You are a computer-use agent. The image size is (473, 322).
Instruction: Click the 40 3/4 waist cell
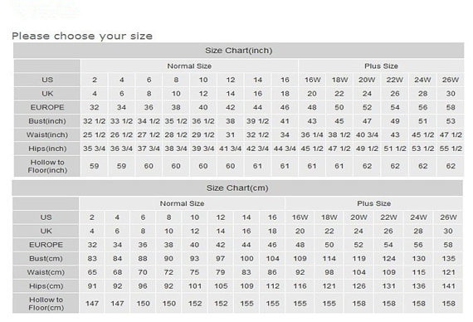click(367, 135)
